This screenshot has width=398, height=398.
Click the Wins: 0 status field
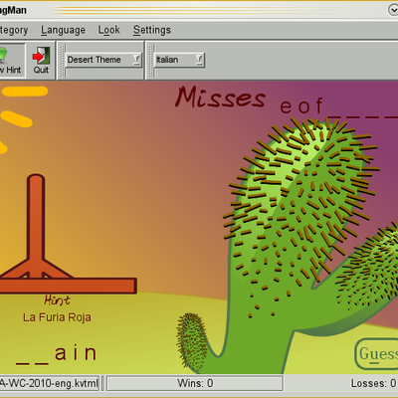pyautogui.click(x=195, y=383)
